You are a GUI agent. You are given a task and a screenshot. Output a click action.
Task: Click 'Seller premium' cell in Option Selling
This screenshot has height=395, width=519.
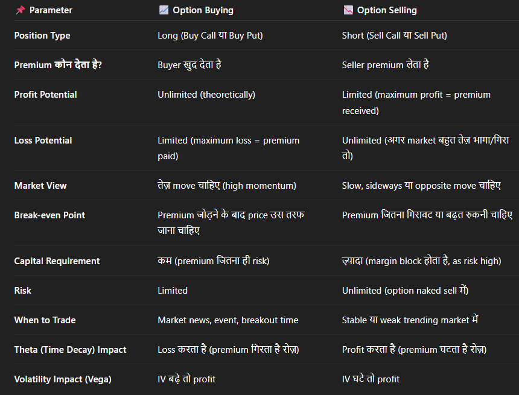coord(385,65)
